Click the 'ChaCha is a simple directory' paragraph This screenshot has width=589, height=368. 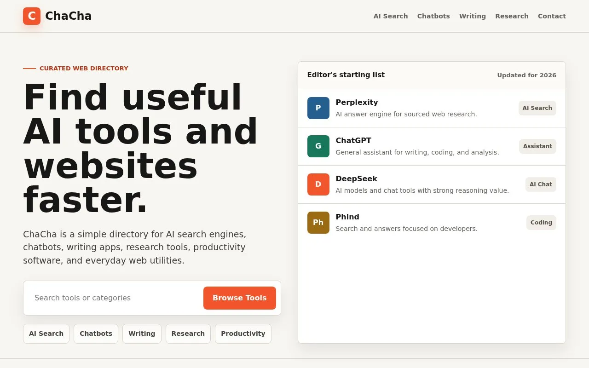pyautogui.click(x=134, y=247)
